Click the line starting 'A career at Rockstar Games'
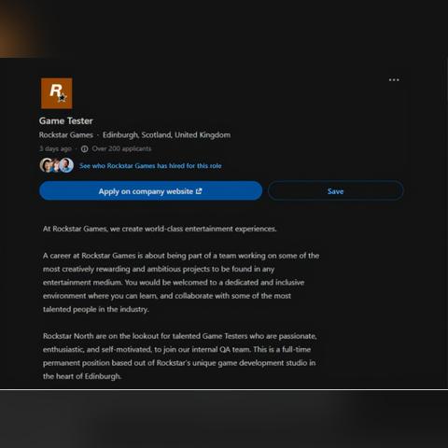This screenshot has height=448, width=448. point(181,256)
